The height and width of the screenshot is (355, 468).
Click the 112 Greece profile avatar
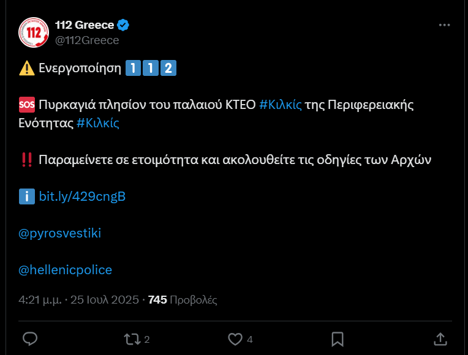click(33, 32)
